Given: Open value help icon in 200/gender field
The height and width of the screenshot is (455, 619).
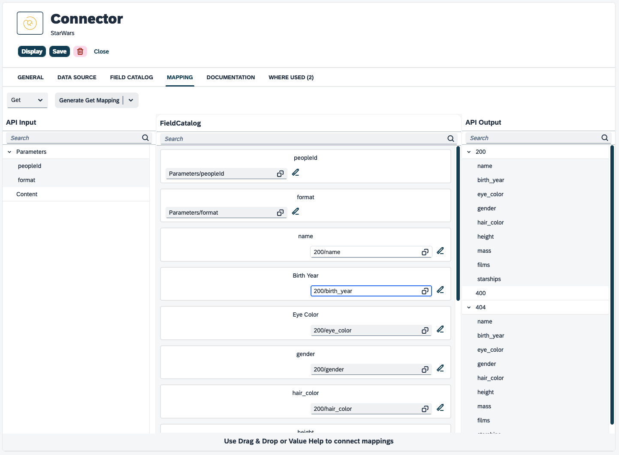Looking at the screenshot, I should point(425,370).
